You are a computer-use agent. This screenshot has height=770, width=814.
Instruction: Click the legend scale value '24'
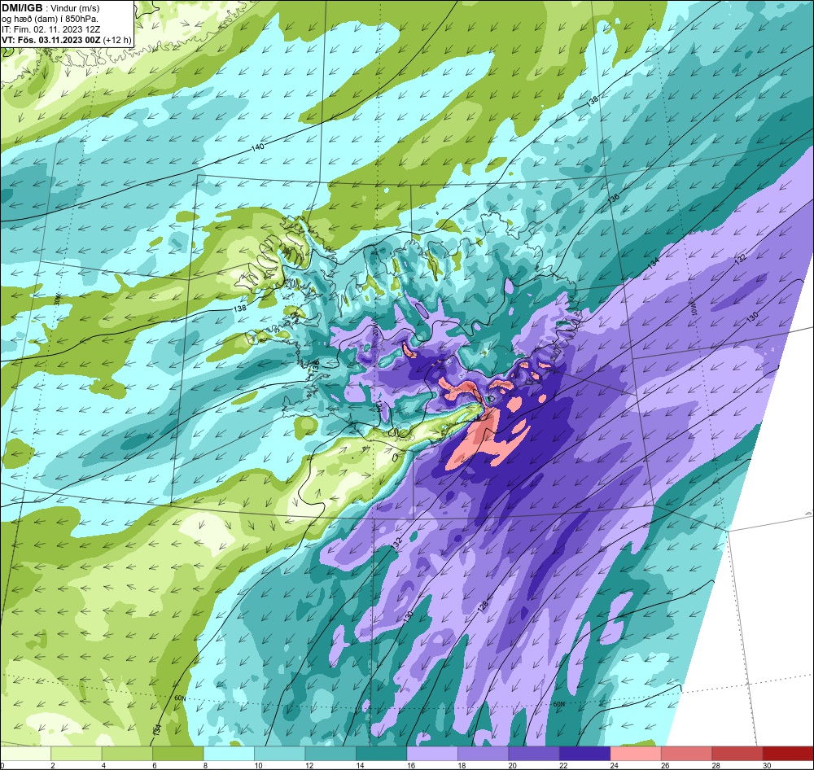click(x=614, y=765)
